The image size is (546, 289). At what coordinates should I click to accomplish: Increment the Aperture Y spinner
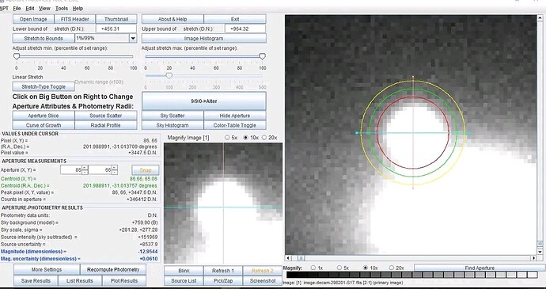pyautogui.click(x=115, y=168)
